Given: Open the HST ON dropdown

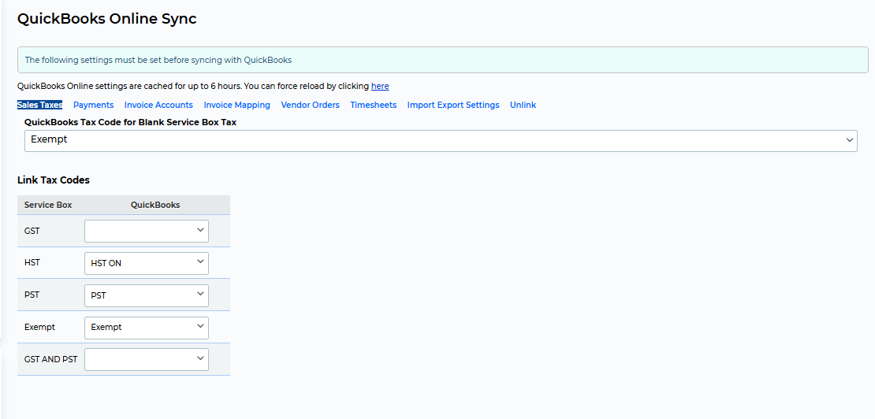Looking at the screenshot, I should pos(147,263).
